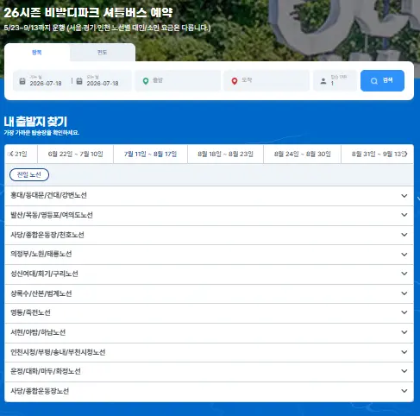Click the magnifier icon in search button

(x=374, y=81)
